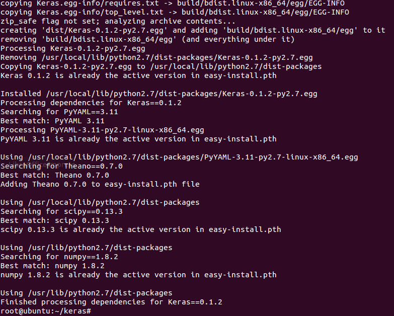Click the 'Searching for PyYAML==3.11' line
The height and width of the screenshot is (316, 394).
[x=59, y=112]
